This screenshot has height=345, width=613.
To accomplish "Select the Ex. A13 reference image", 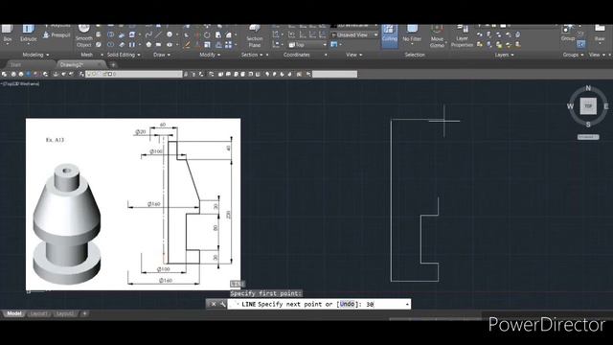I will (x=133, y=204).
